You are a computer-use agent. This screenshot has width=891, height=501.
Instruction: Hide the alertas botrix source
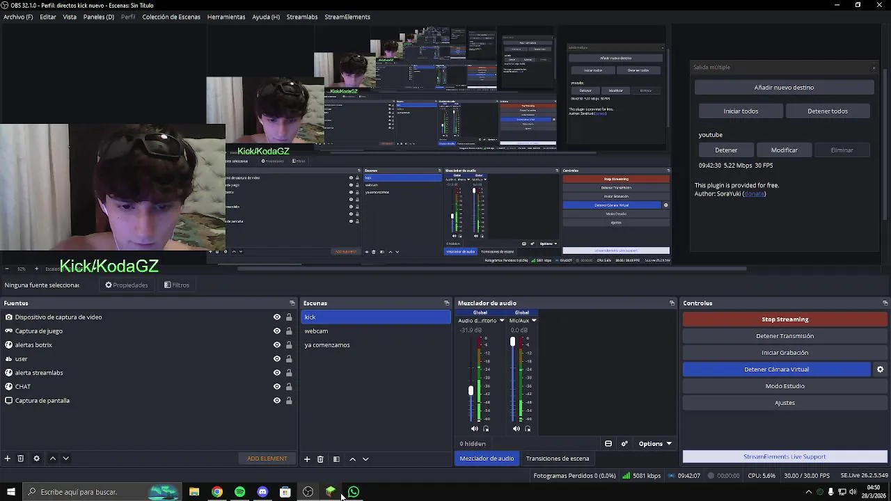pos(277,345)
